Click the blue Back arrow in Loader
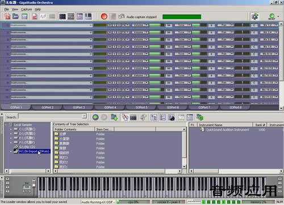 [x=95, y=117]
